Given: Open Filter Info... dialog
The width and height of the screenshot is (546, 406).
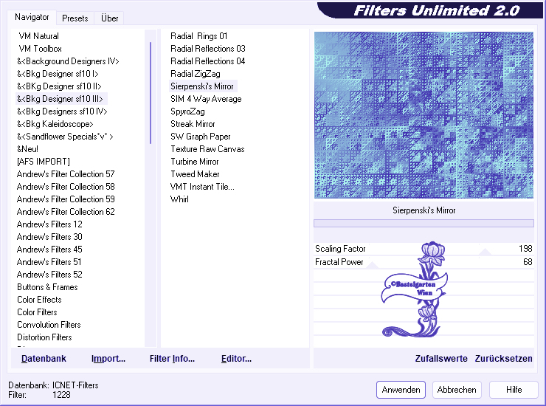Looking at the screenshot, I should [x=172, y=358].
